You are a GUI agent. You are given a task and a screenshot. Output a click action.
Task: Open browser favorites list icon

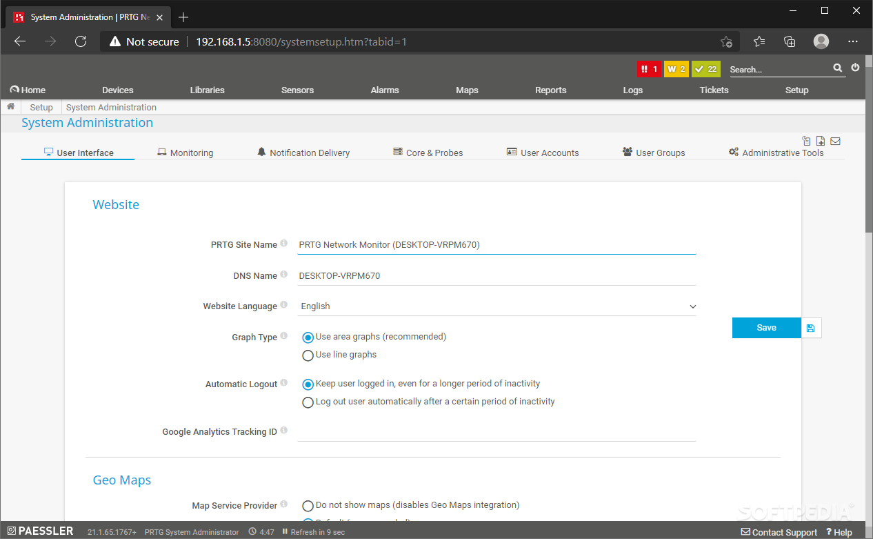(x=759, y=41)
